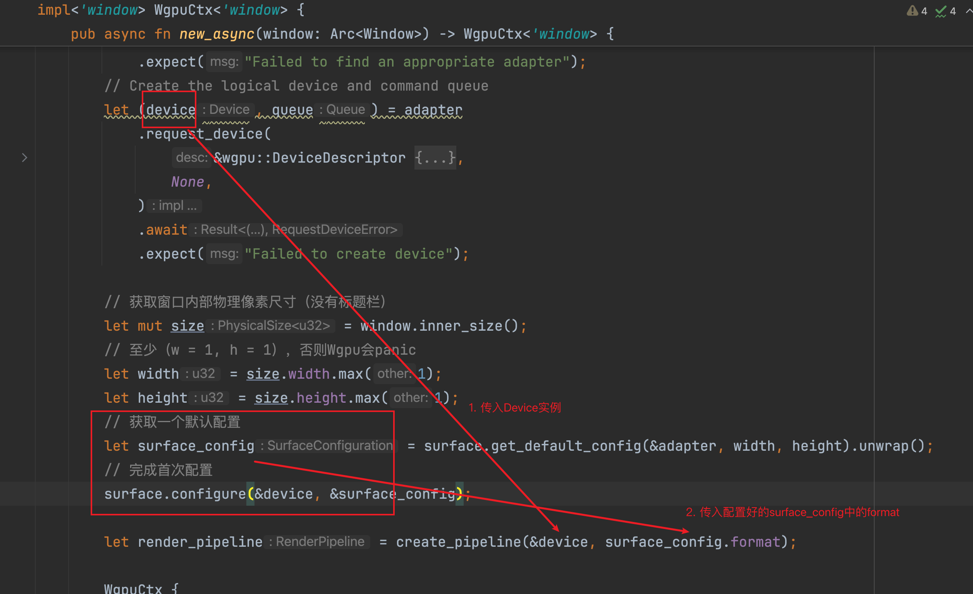Screen dimensions: 973x594
Task: Click the 'format' field in surface_config.format
Action: 755,542
